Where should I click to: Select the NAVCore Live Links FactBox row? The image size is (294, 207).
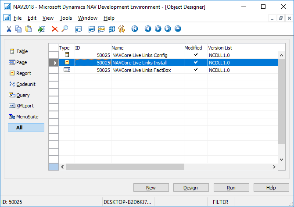[141, 70]
